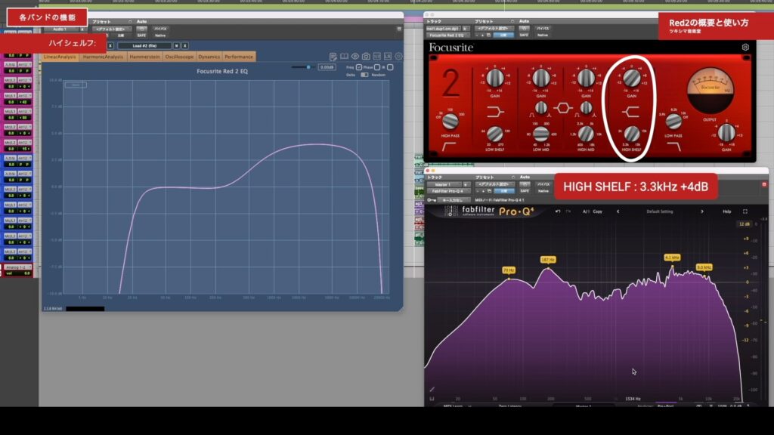The height and width of the screenshot is (435, 774).
Task: Click the notes edit icon in analyzer toolbar
Action: coord(333,57)
